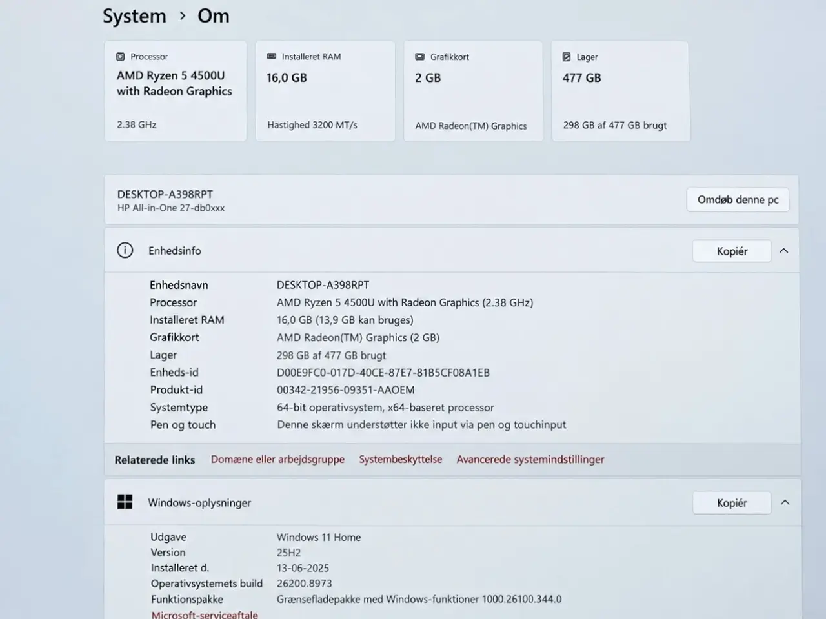Viewport: 826px width, 619px height.
Task: Select Produkt-id value 00342-21956-09351-AAOEM
Action: click(x=346, y=390)
